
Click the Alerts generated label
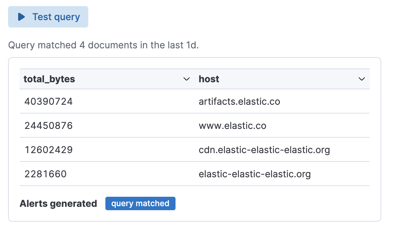58,203
